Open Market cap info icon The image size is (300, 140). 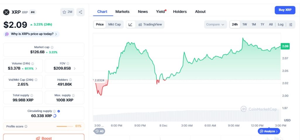pyautogui.click(x=52, y=47)
